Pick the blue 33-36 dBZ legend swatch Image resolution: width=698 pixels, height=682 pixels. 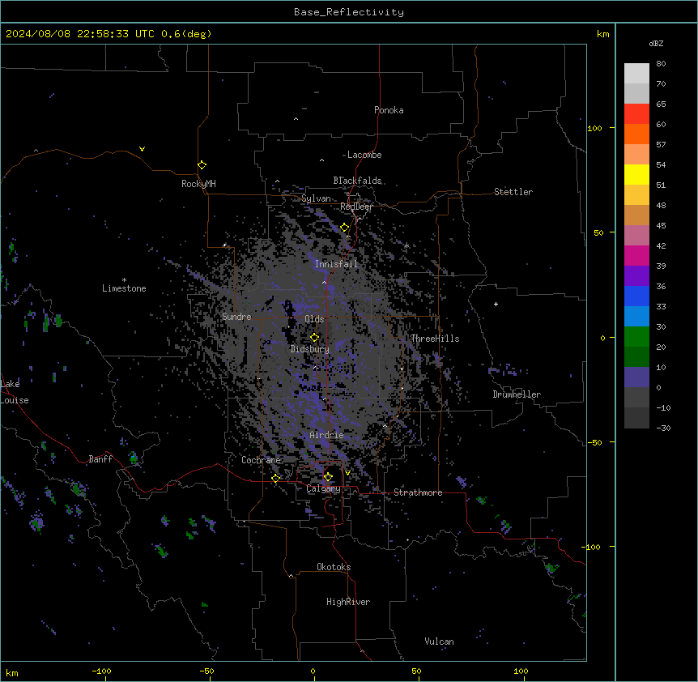(636, 296)
